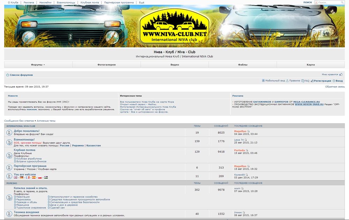349x220 pixels.
Task: Open the Файлы tab
Action: click(243, 65)
